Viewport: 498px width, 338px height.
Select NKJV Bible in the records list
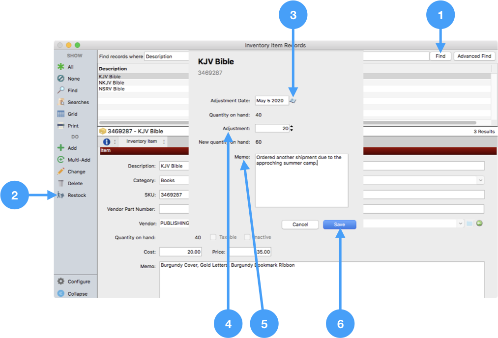click(x=112, y=83)
